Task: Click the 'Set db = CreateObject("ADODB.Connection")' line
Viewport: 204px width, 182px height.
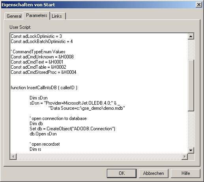Action: tap(73, 129)
